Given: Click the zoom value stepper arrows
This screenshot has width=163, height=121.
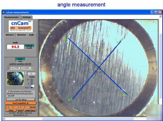Looking at the screenshot, I should pyautogui.click(x=26, y=73).
